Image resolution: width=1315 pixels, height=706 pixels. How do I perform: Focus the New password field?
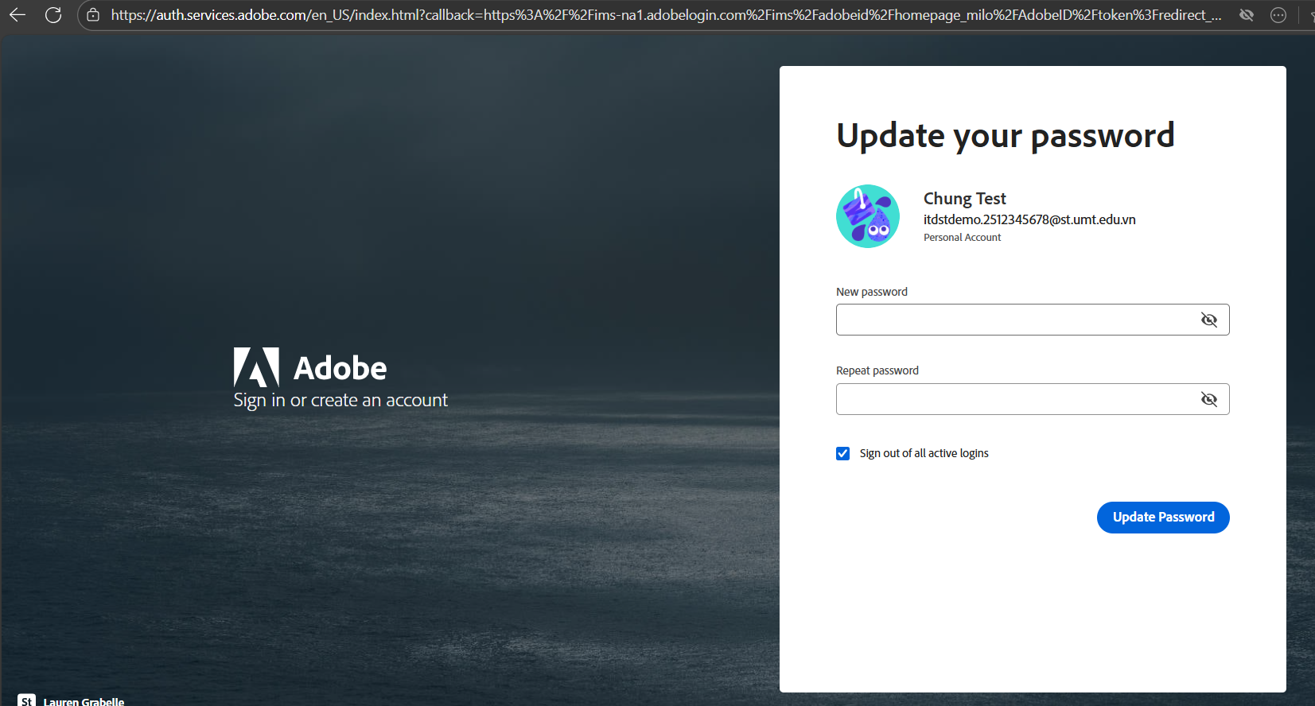(1014, 320)
